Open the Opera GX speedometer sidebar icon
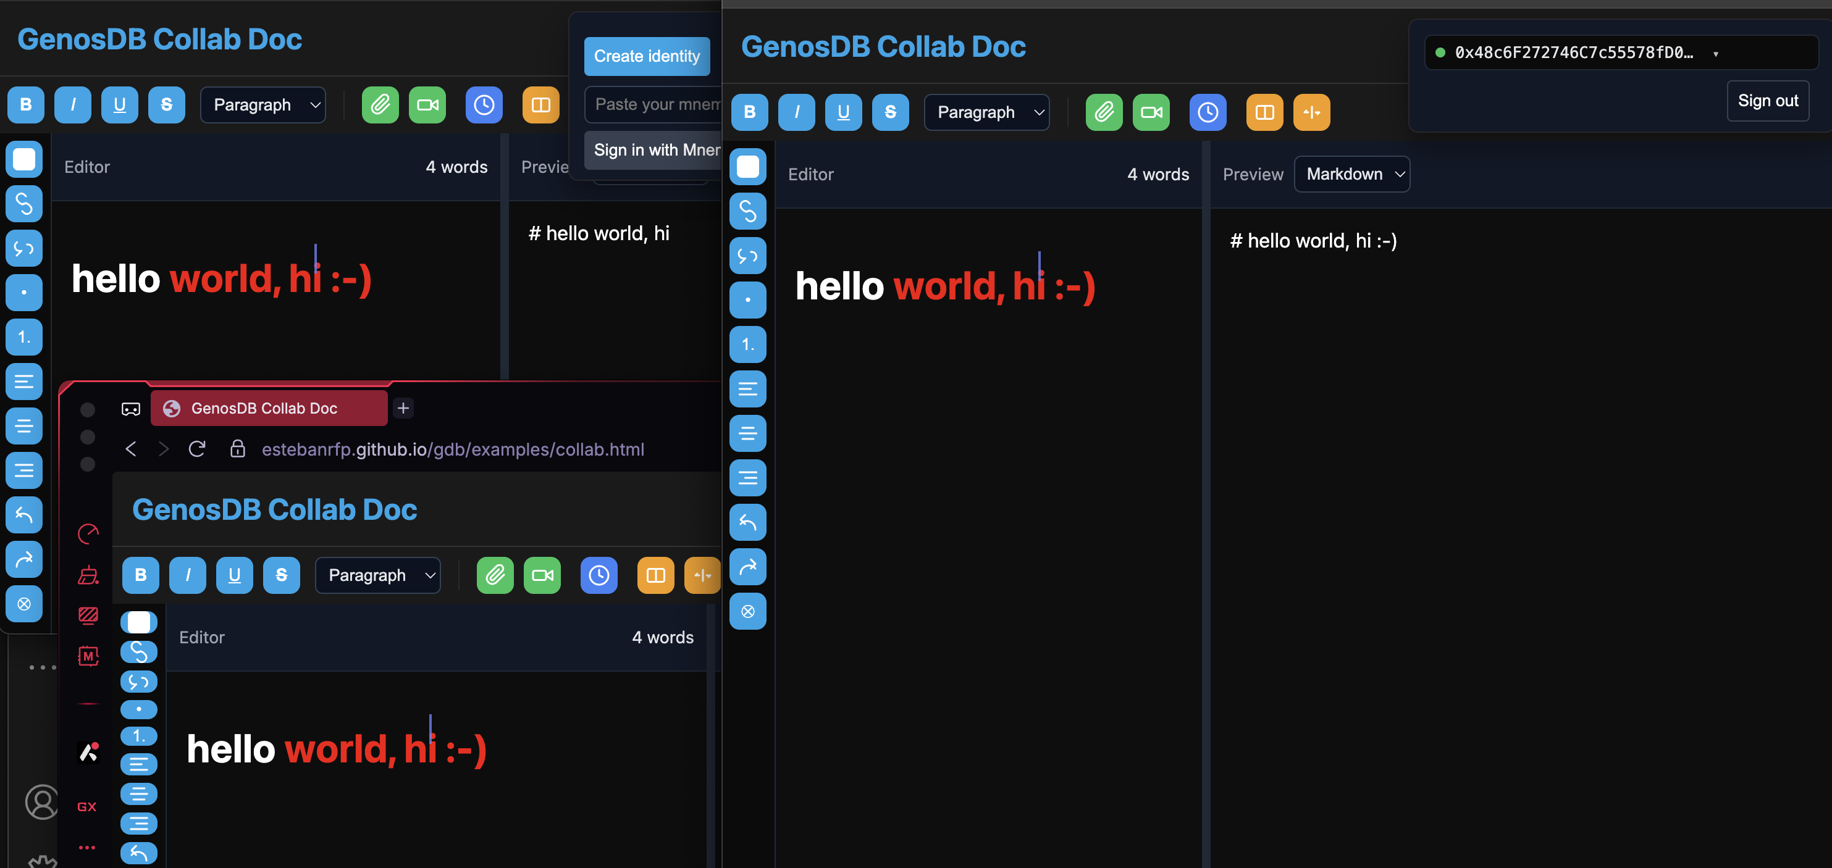Image resolution: width=1832 pixels, height=868 pixels. click(88, 534)
